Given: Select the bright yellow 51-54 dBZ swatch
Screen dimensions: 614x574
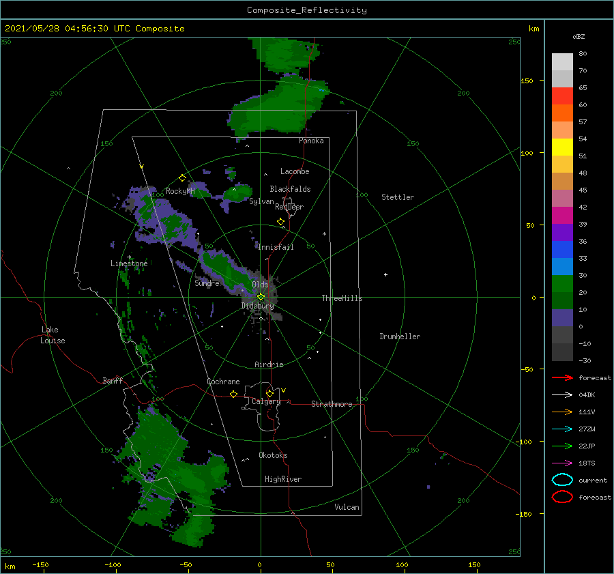Looking at the screenshot, I should coord(562,147).
